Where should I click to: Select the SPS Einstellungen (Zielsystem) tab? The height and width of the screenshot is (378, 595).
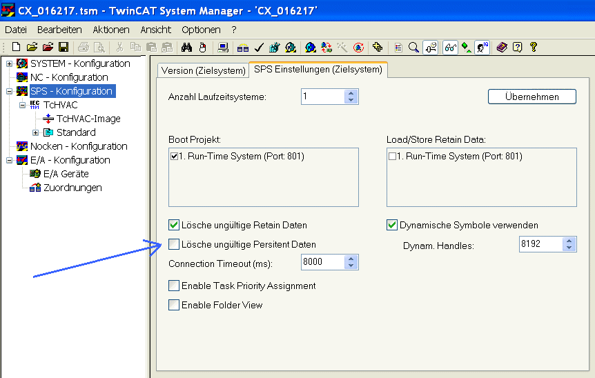(x=318, y=70)
